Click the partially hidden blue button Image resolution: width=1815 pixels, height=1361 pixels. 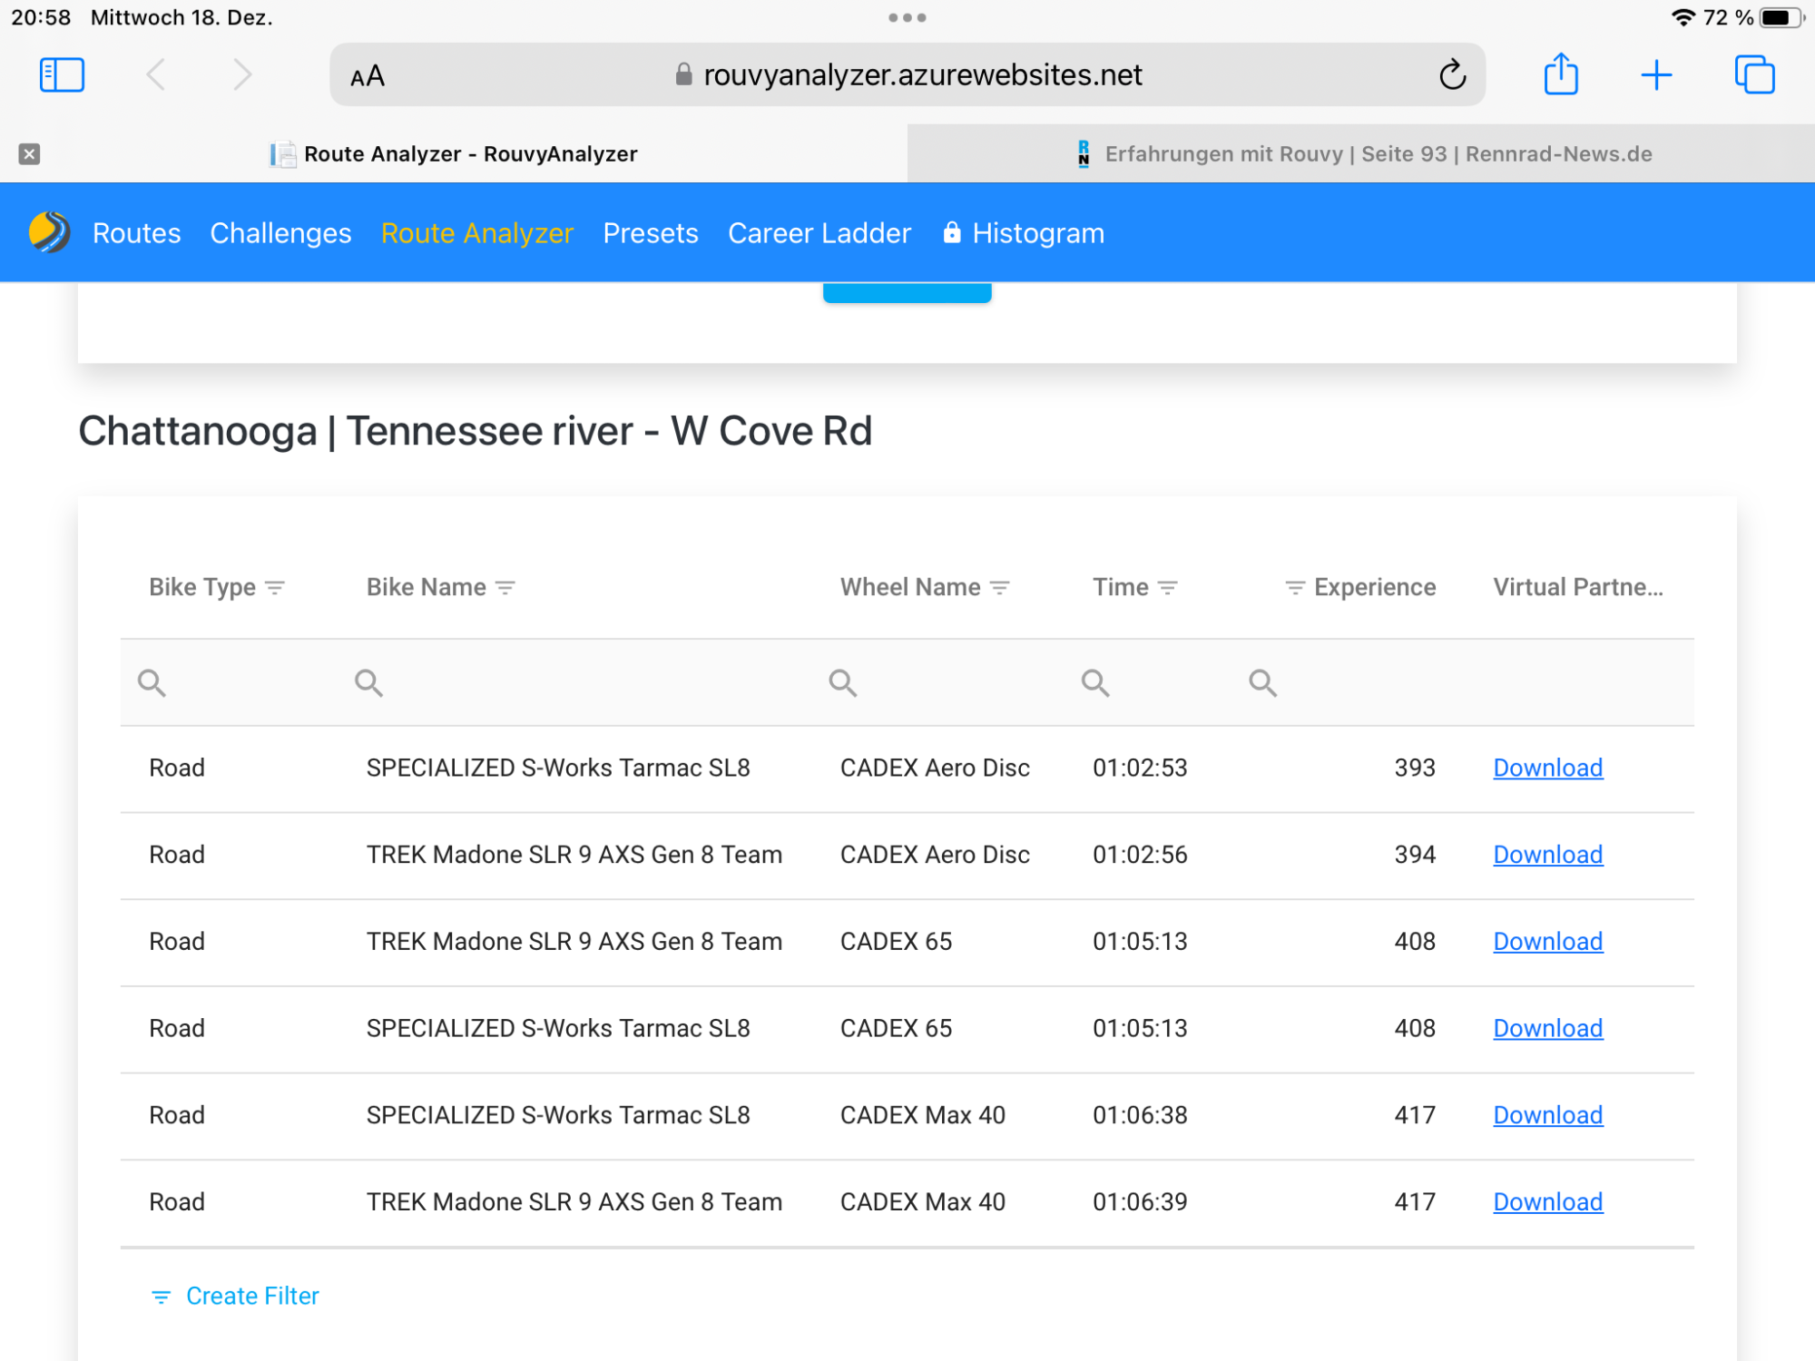(x=907, y=292)
